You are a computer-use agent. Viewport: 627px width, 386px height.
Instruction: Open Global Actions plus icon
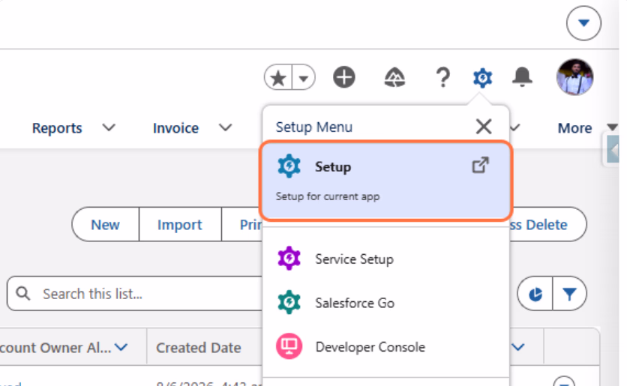coord(344,77)
